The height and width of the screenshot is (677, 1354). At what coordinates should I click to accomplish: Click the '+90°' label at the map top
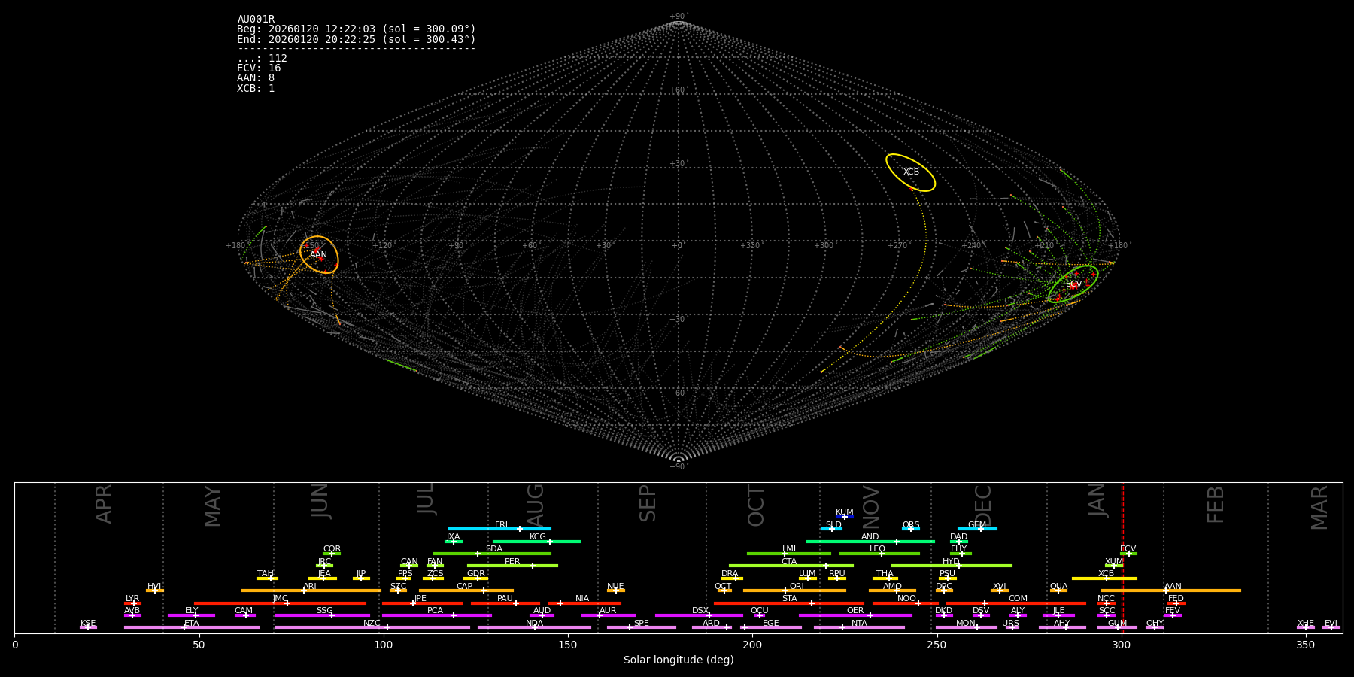(679, 17)
